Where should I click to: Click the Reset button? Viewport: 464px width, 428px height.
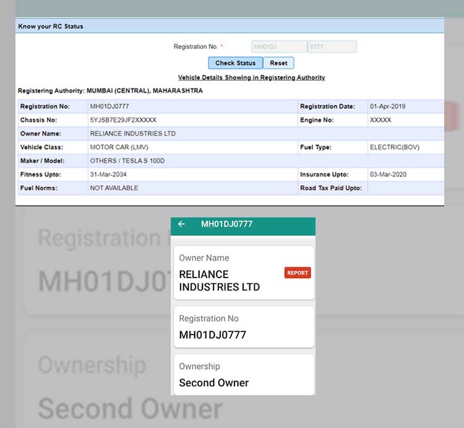pos(278,63)
